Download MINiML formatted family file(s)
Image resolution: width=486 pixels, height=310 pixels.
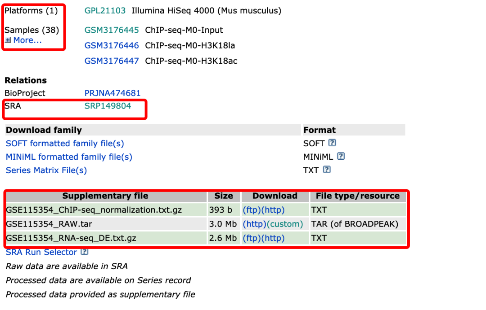tap(69, 157)
